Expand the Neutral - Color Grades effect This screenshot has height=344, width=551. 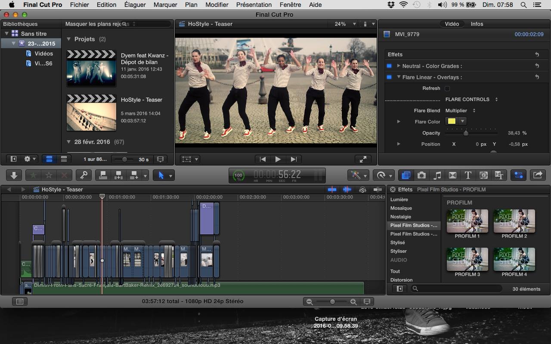click(399, 66)
